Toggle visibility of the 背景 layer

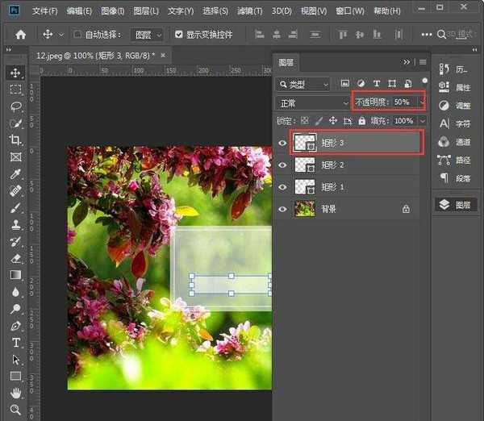click(282, 209)
